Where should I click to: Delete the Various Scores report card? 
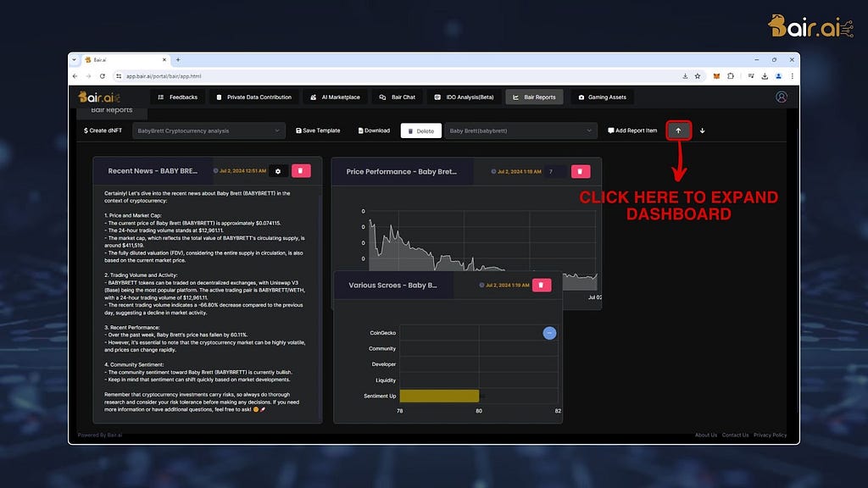[x=542, y=285]
